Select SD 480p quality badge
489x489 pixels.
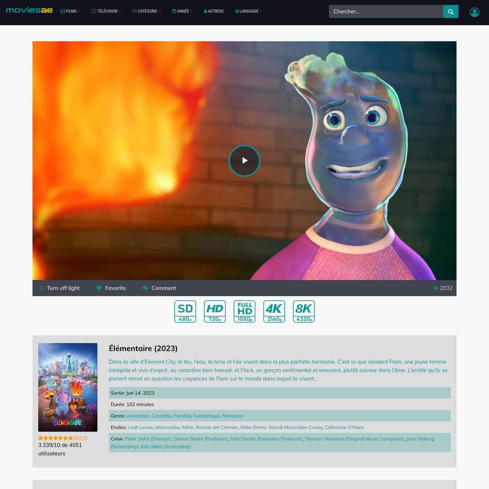185,311
